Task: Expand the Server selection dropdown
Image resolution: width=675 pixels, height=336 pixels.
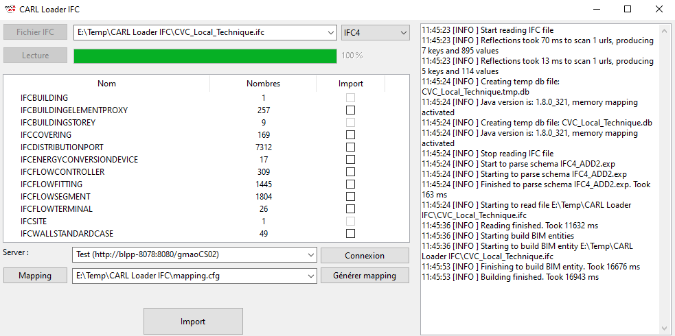Action: 311,255
